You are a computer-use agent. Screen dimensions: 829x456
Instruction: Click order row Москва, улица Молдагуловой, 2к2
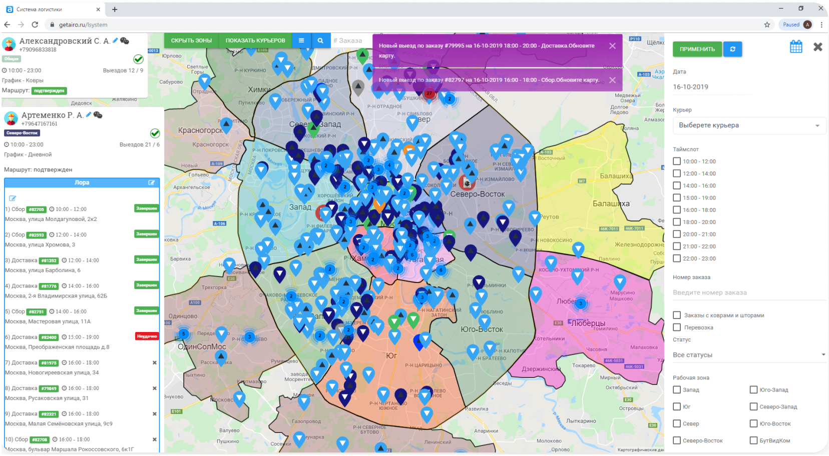(x=51, y=219)
